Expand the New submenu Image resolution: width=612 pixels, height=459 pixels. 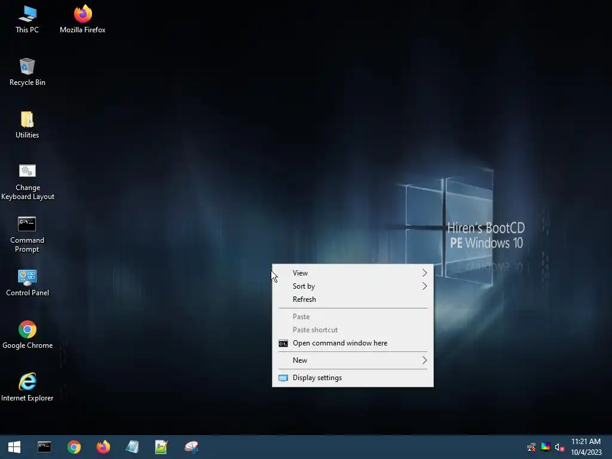353,360
